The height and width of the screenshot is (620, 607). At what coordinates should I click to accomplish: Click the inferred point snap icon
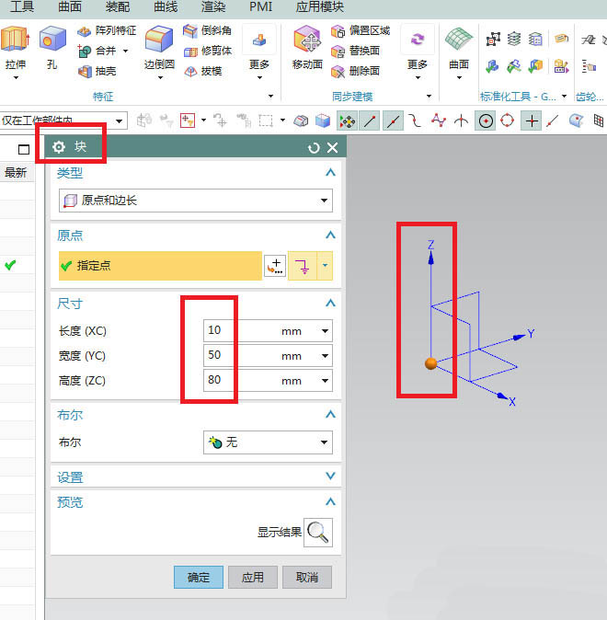(x=302, y=266)
